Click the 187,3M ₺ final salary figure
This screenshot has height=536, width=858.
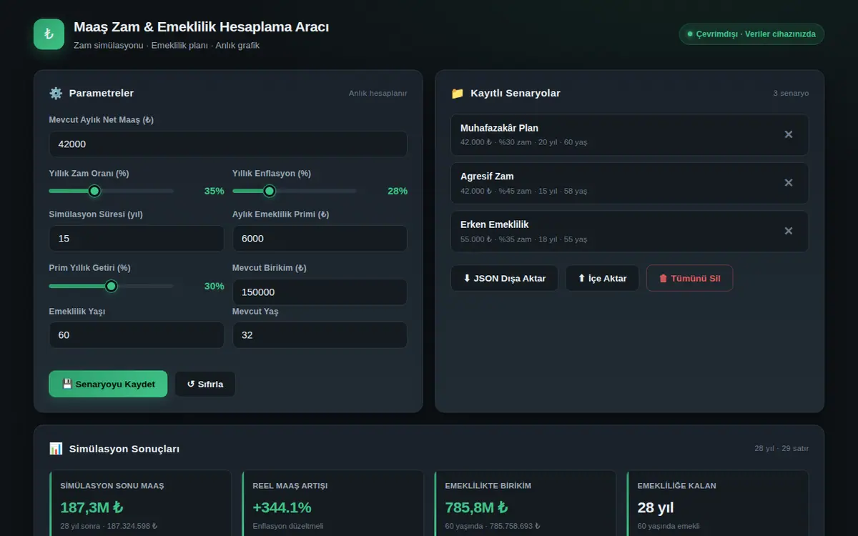tap(92, 507)
